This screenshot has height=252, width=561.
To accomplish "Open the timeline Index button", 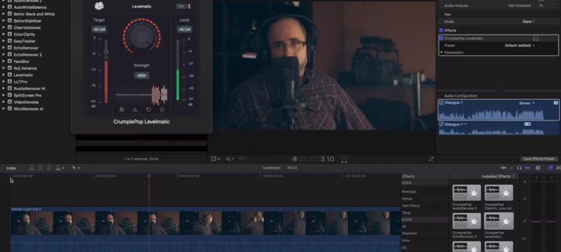I will point(11,168).
